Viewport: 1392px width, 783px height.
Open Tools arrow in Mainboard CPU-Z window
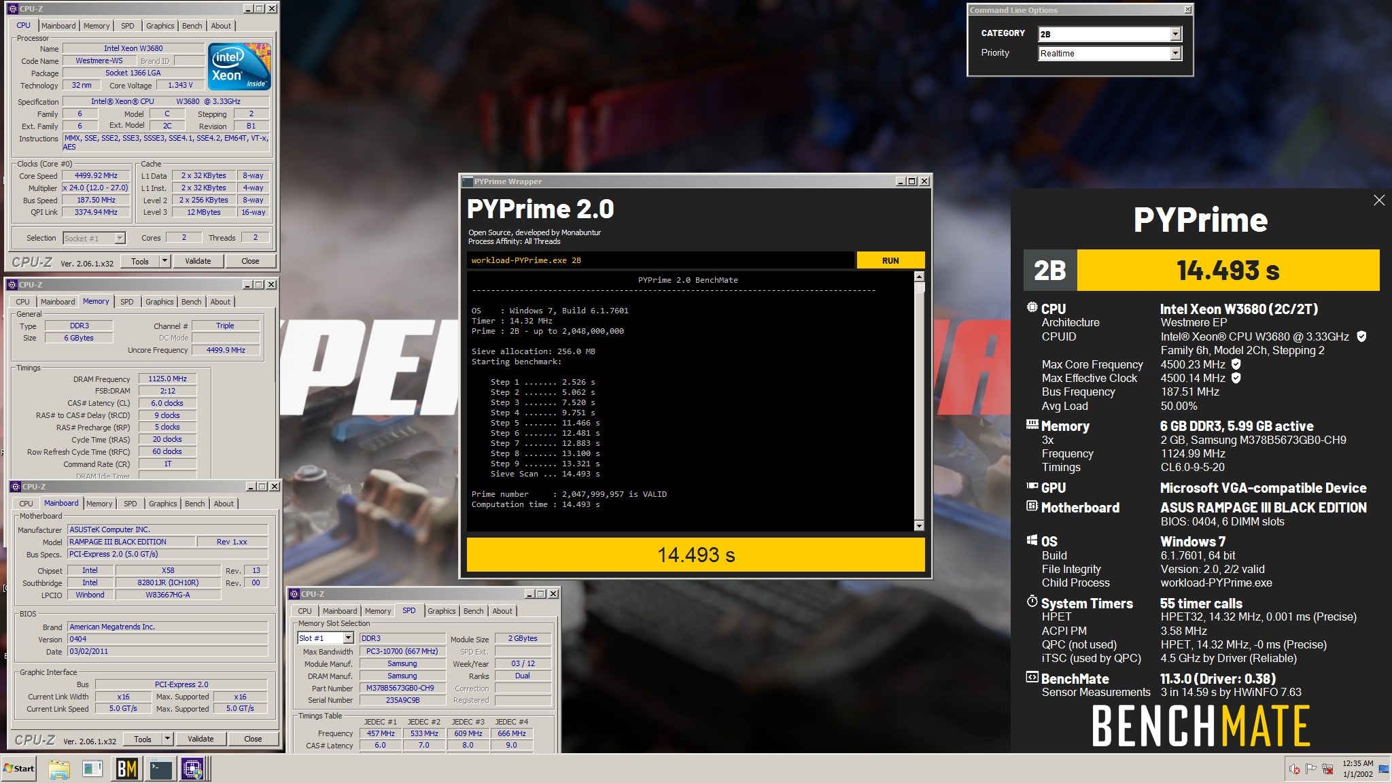pos(168,739)
